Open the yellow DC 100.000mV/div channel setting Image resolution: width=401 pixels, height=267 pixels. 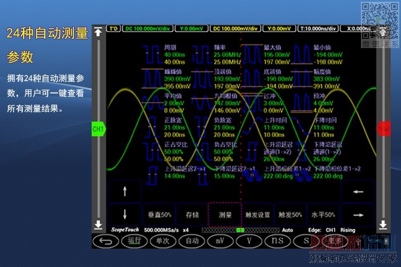pos(235,29)
